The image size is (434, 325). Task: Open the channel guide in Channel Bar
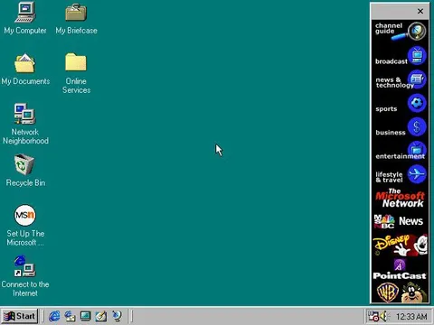[400, 32]
